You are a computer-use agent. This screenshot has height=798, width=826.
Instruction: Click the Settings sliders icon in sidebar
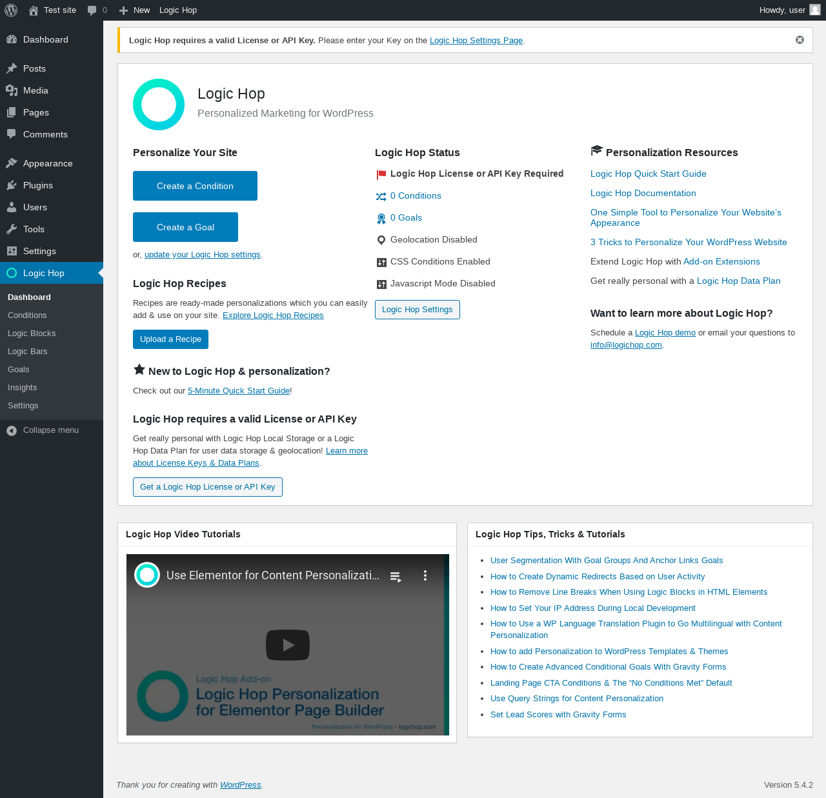[x=12, y=251]
